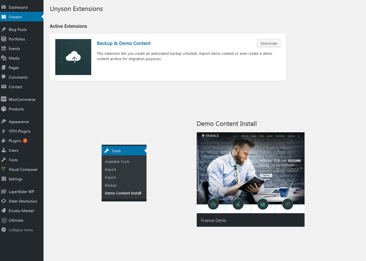Go back with demo slider left arrow

(200, 168)
